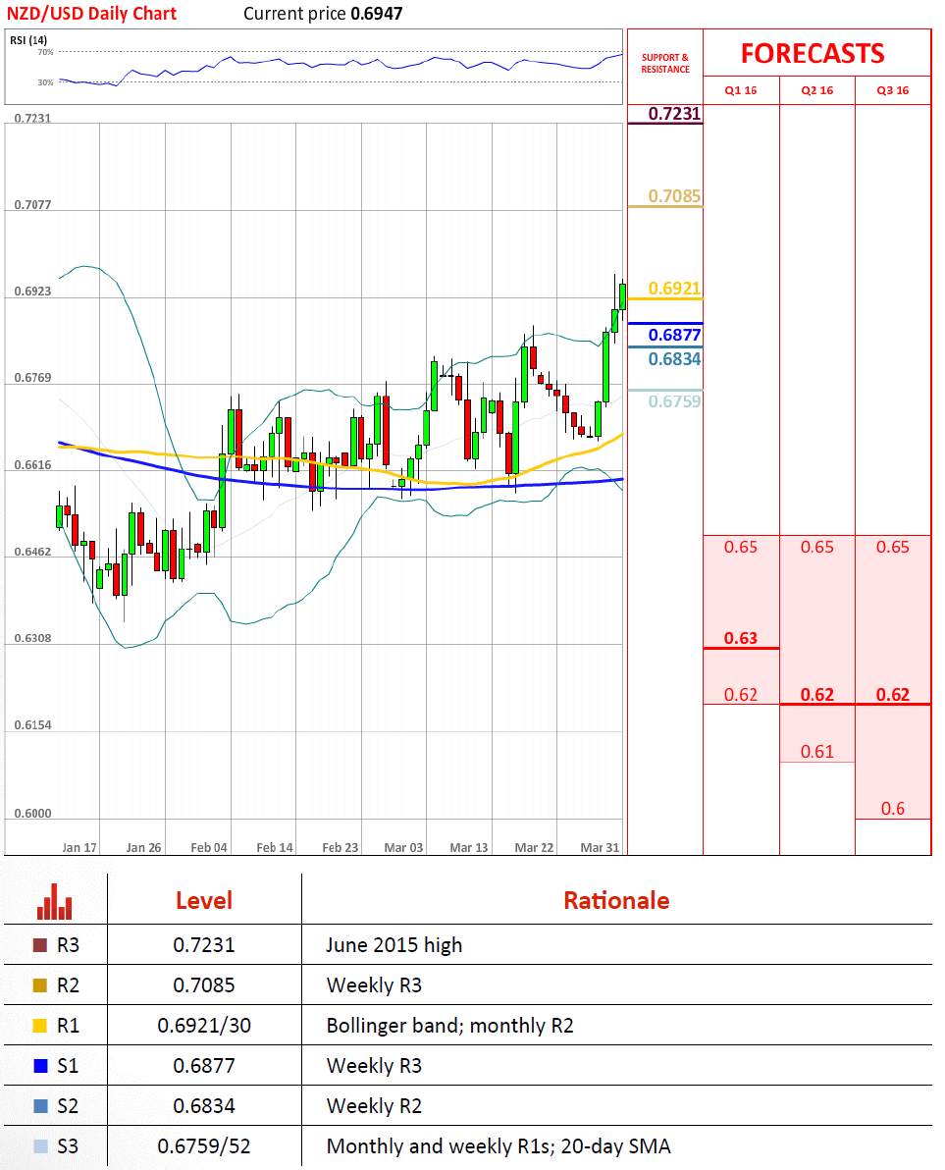Viewport: 945px width, 1170px height.
Task: Click the Bollinger band; monthly R2 rationale
Action: [x=449, y=1026]
